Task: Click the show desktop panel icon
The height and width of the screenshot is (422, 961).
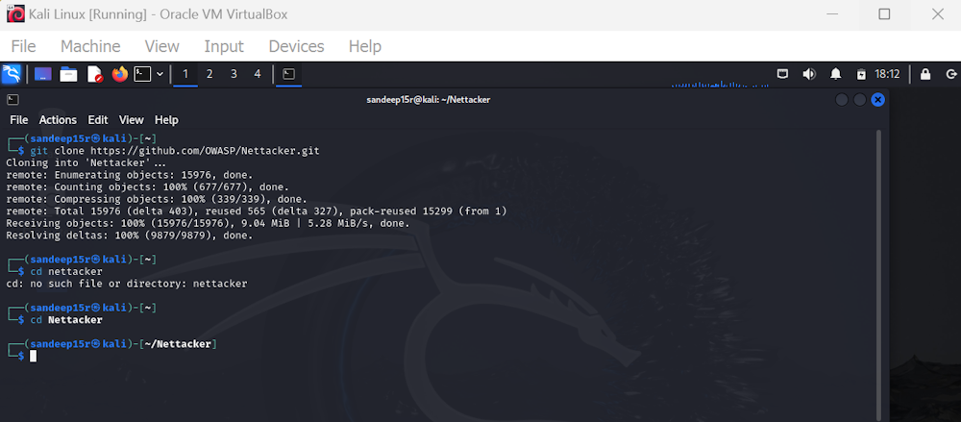Action: (x=42, y=74)
